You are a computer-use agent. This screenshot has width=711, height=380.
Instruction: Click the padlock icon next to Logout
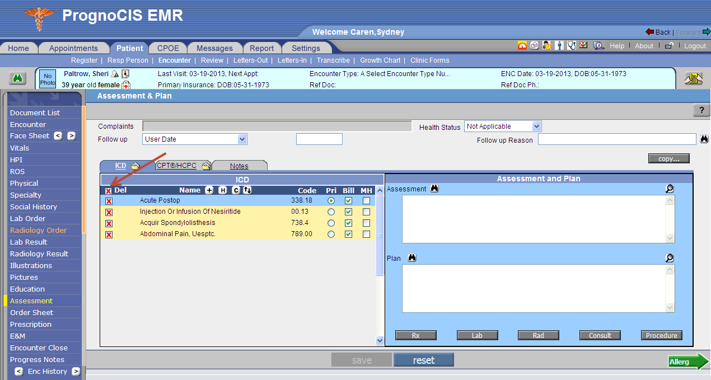669,46
